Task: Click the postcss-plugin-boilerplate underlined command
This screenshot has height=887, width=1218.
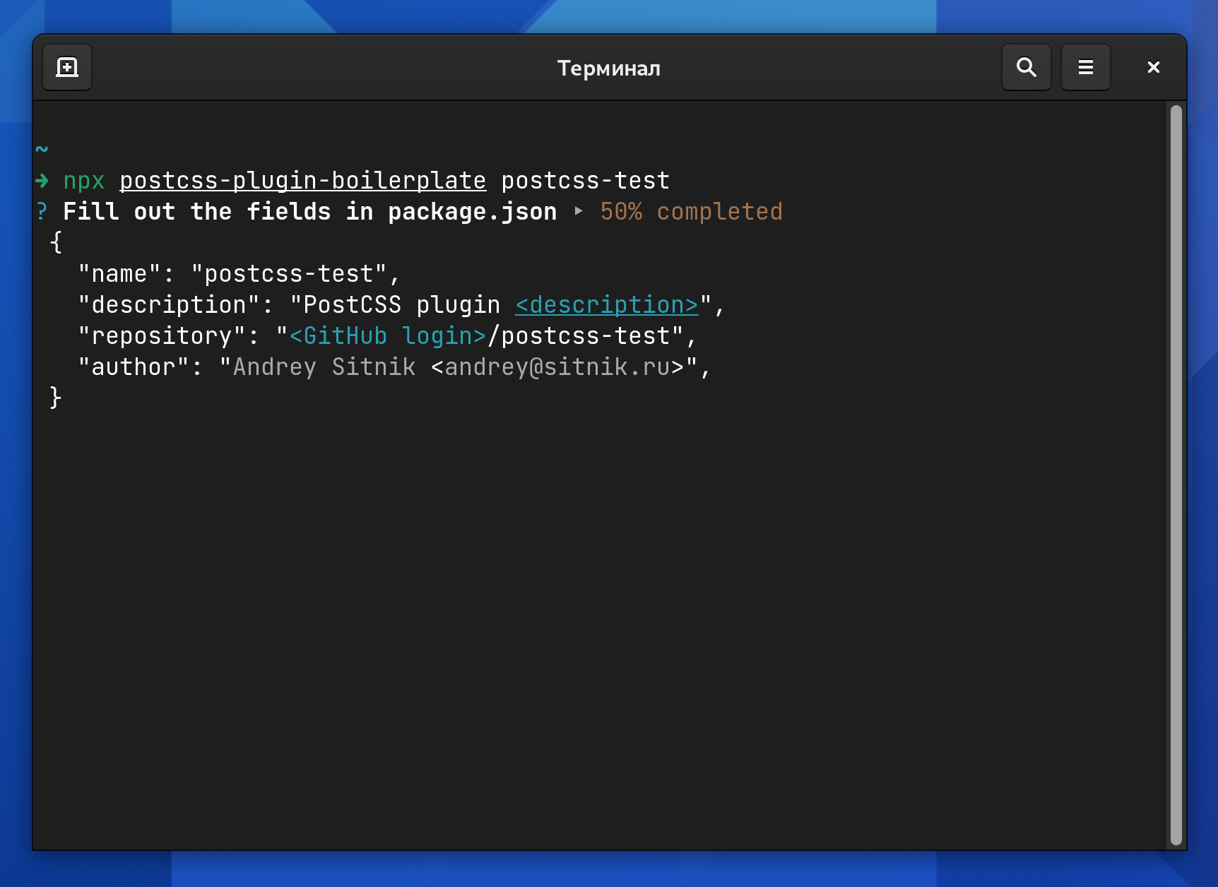Action: click(303, 181)
